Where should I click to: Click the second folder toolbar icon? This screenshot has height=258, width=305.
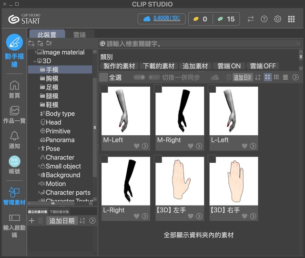[40, 43]
